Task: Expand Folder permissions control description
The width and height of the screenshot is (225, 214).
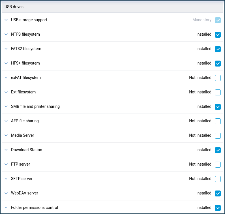Action: point(6,208)
